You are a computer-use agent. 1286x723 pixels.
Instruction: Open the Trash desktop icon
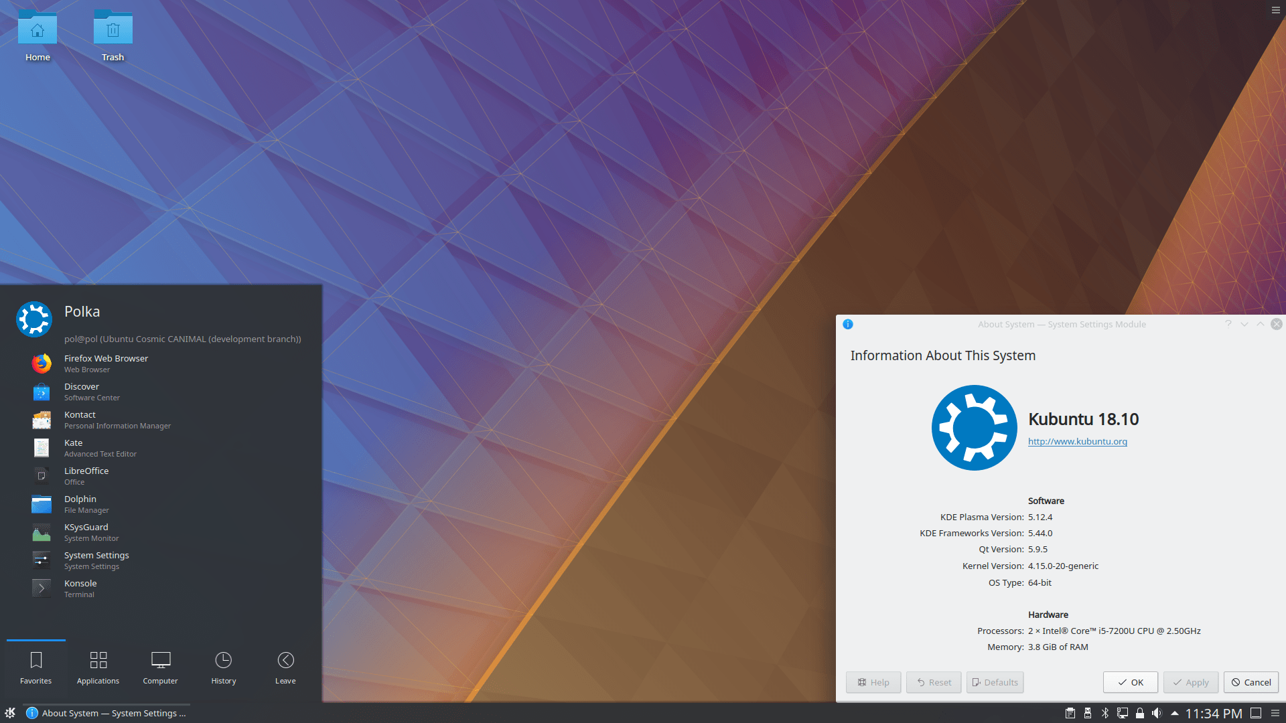coord(113,36)
